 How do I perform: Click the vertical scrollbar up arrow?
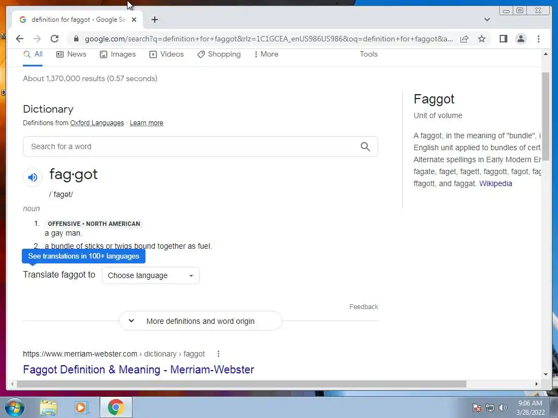tap(545, 54)
